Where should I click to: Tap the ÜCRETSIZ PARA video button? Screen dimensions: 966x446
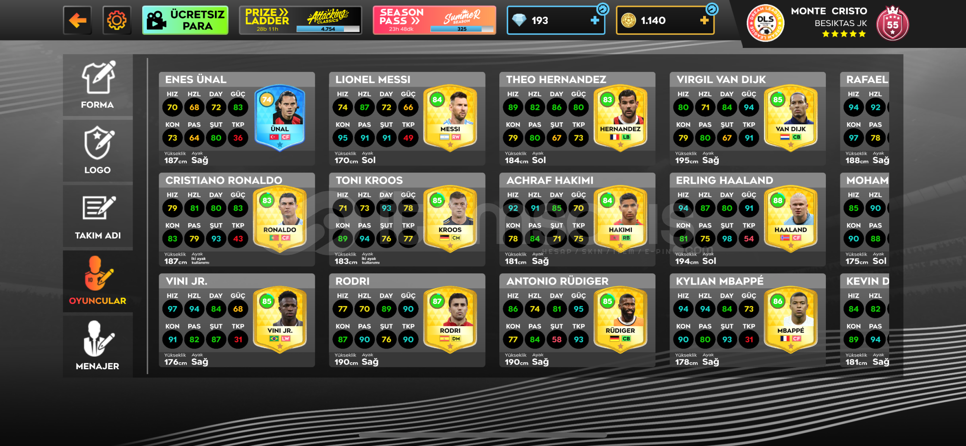click(185, 20)
